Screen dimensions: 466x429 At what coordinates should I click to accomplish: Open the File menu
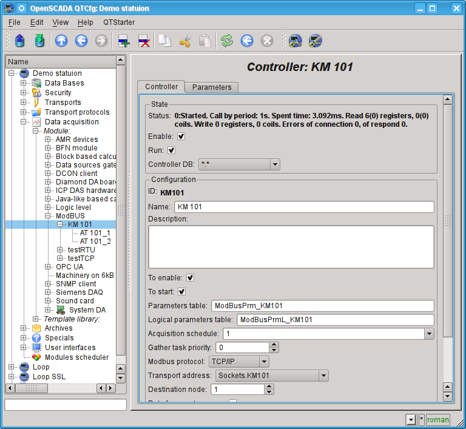tap(15, 22)
